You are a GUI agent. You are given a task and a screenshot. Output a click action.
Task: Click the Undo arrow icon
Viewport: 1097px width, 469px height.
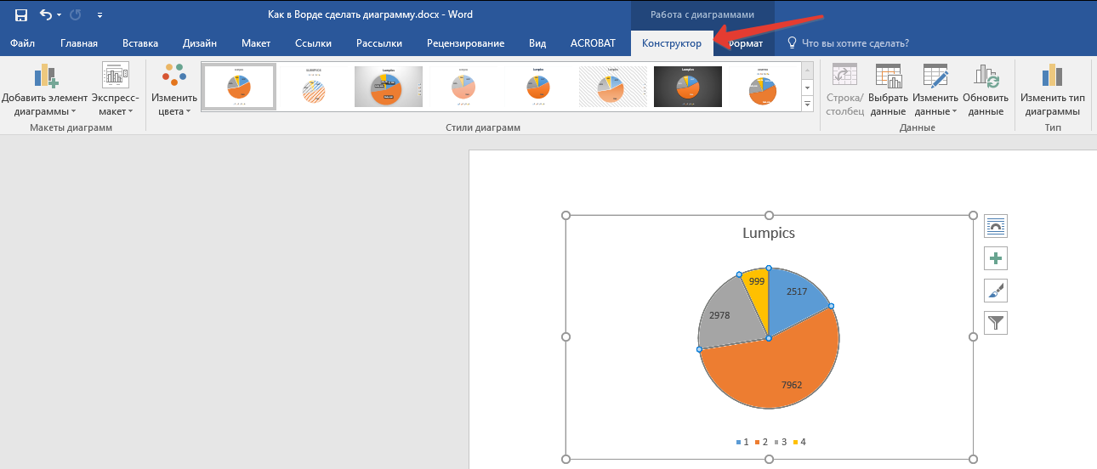(x=46, y=15)
